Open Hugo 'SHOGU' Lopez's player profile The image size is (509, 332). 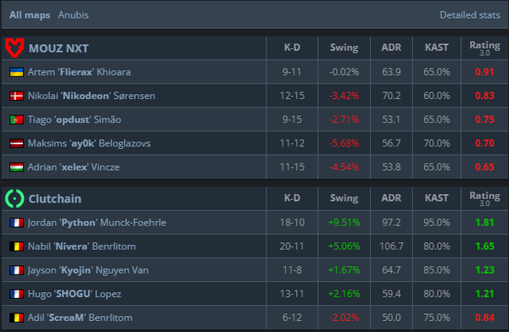[75, 294]
